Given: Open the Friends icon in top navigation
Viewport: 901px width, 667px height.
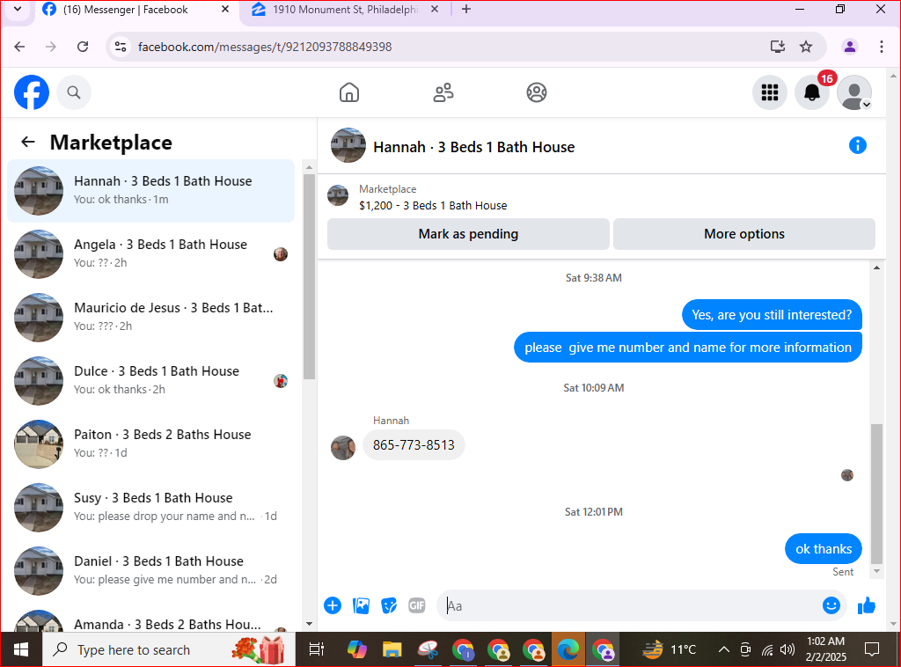Looking at the screenshot, I should tap(443, 92).
